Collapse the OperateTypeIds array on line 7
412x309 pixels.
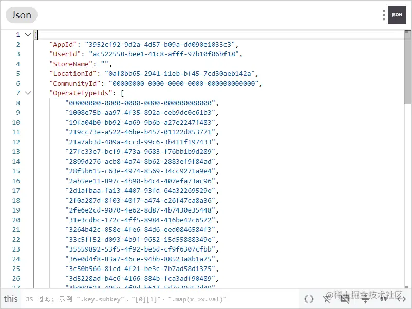point(28,93)
